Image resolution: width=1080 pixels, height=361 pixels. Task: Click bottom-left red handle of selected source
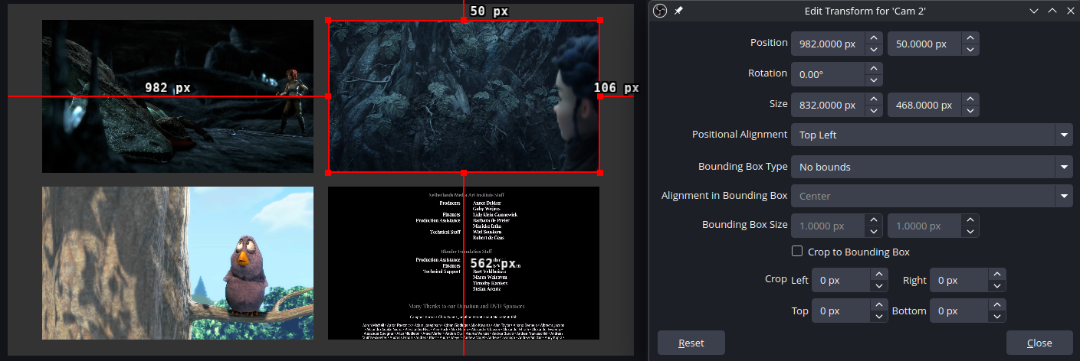(328, 172)
